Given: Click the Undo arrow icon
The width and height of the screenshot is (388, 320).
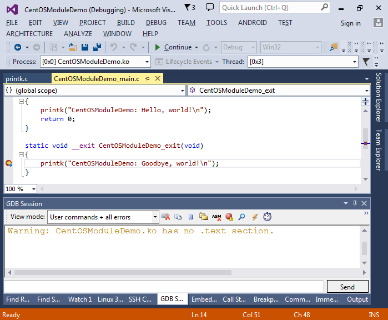Looking at the screenshot, I should pos(114,47).
